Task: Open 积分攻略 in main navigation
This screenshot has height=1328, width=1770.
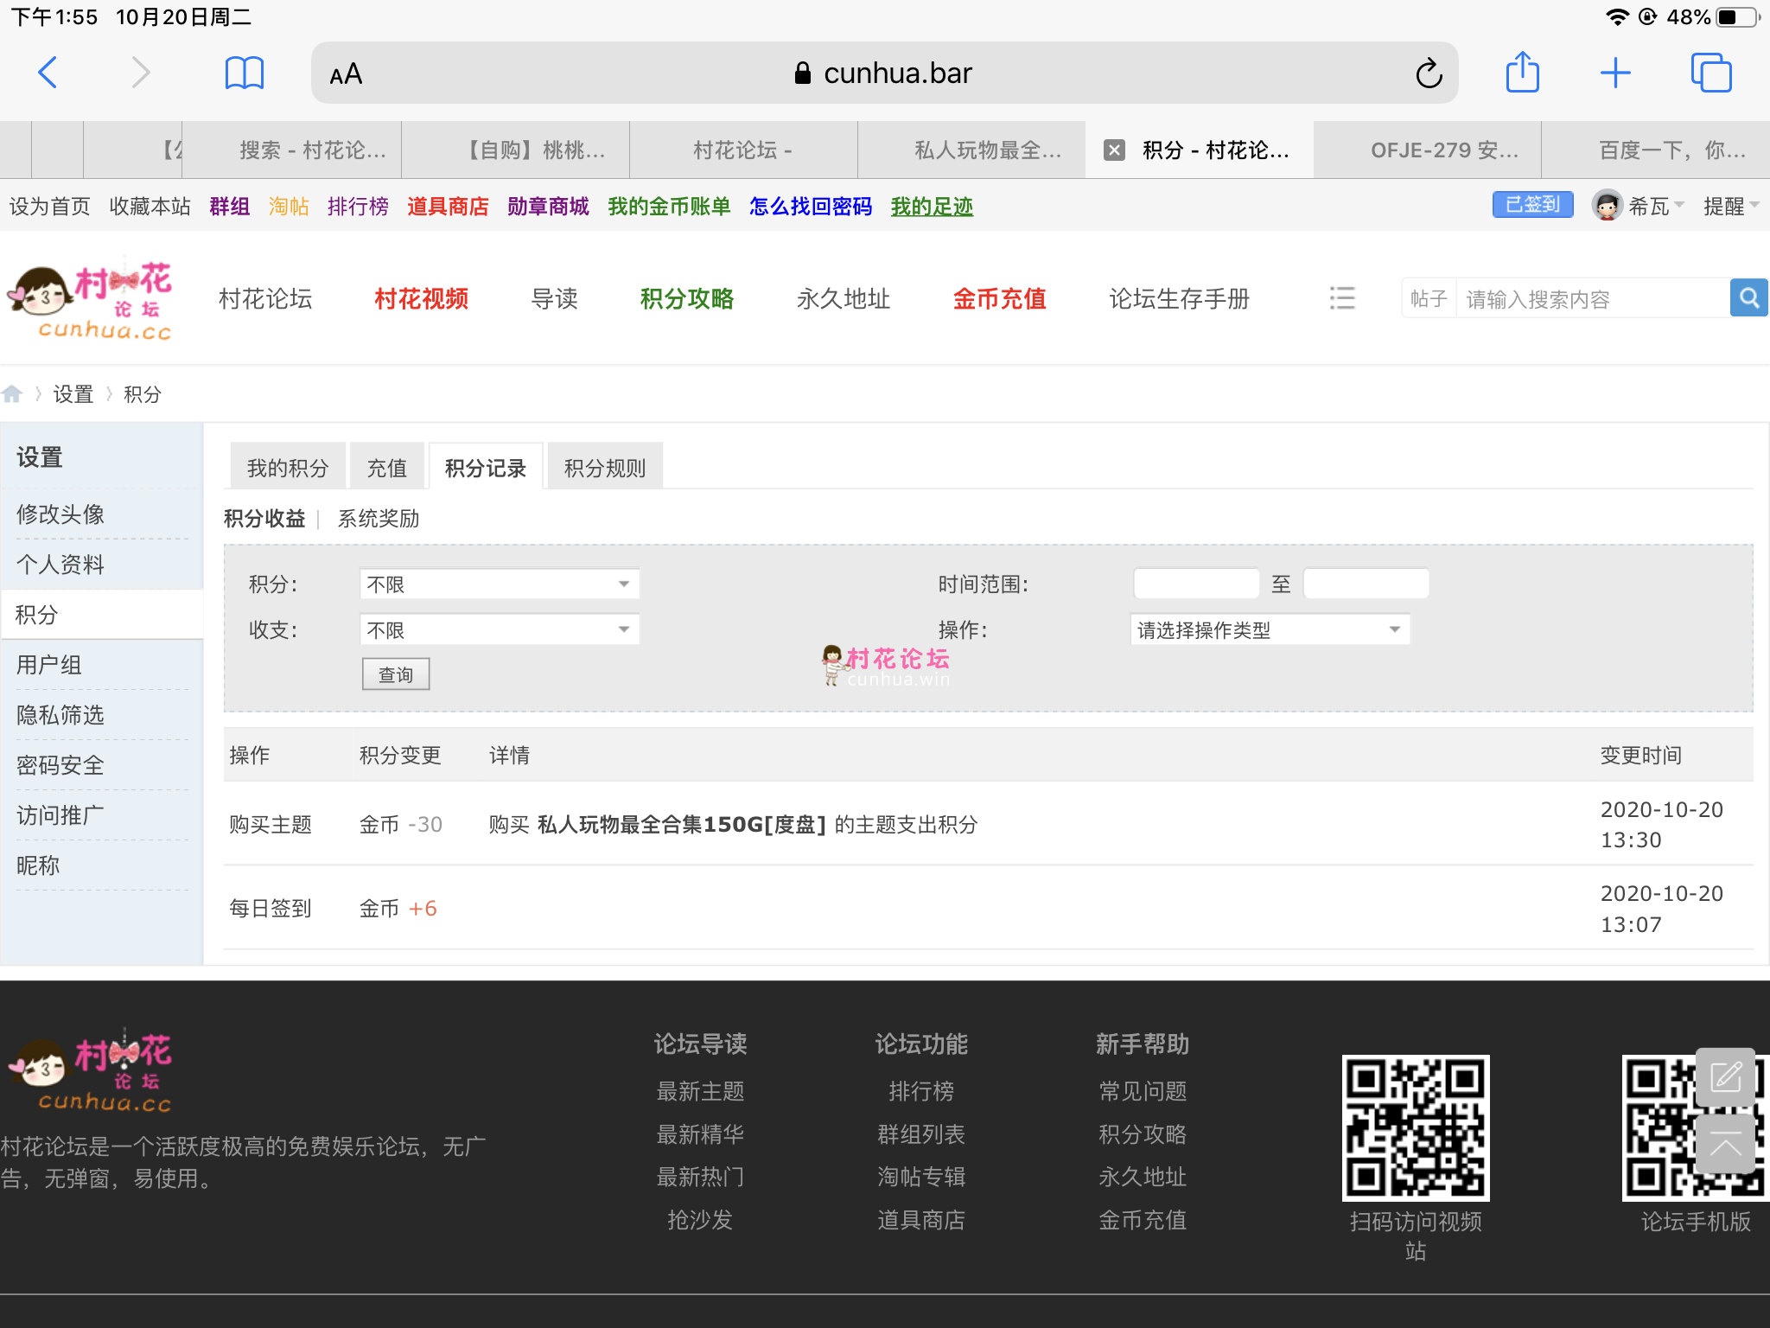Action: (x=687, y=299)
